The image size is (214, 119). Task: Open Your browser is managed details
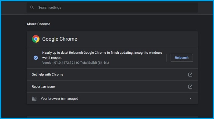point(112,99)
